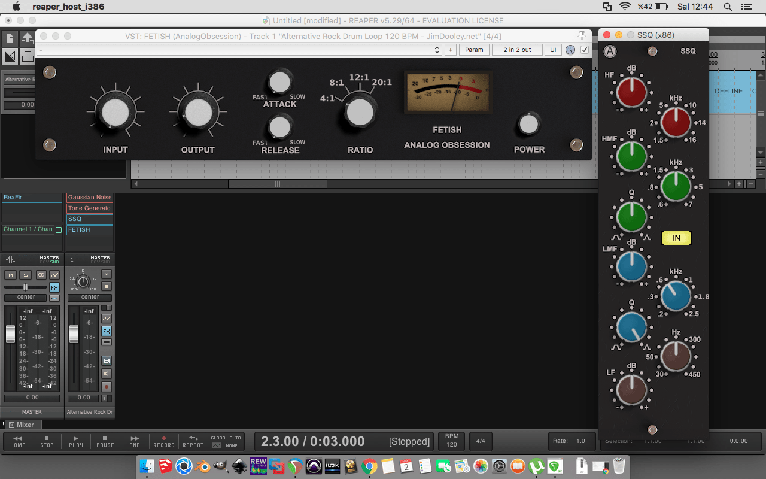This screenshot has width=766, height=479.
Task: Mute the master track
Action: [10, 275]
